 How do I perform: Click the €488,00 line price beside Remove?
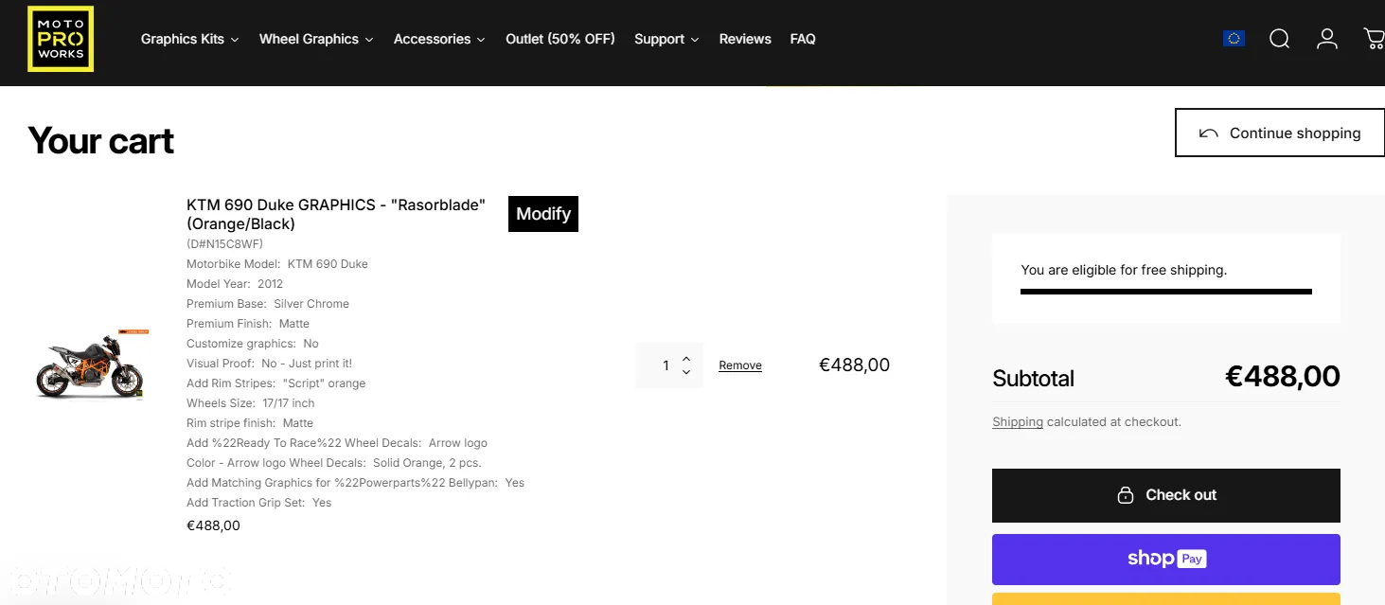(854, 365)
